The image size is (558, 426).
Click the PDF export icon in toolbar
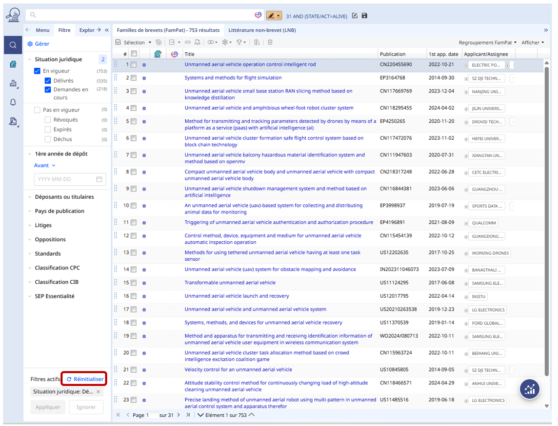click(x=197, y=43)
